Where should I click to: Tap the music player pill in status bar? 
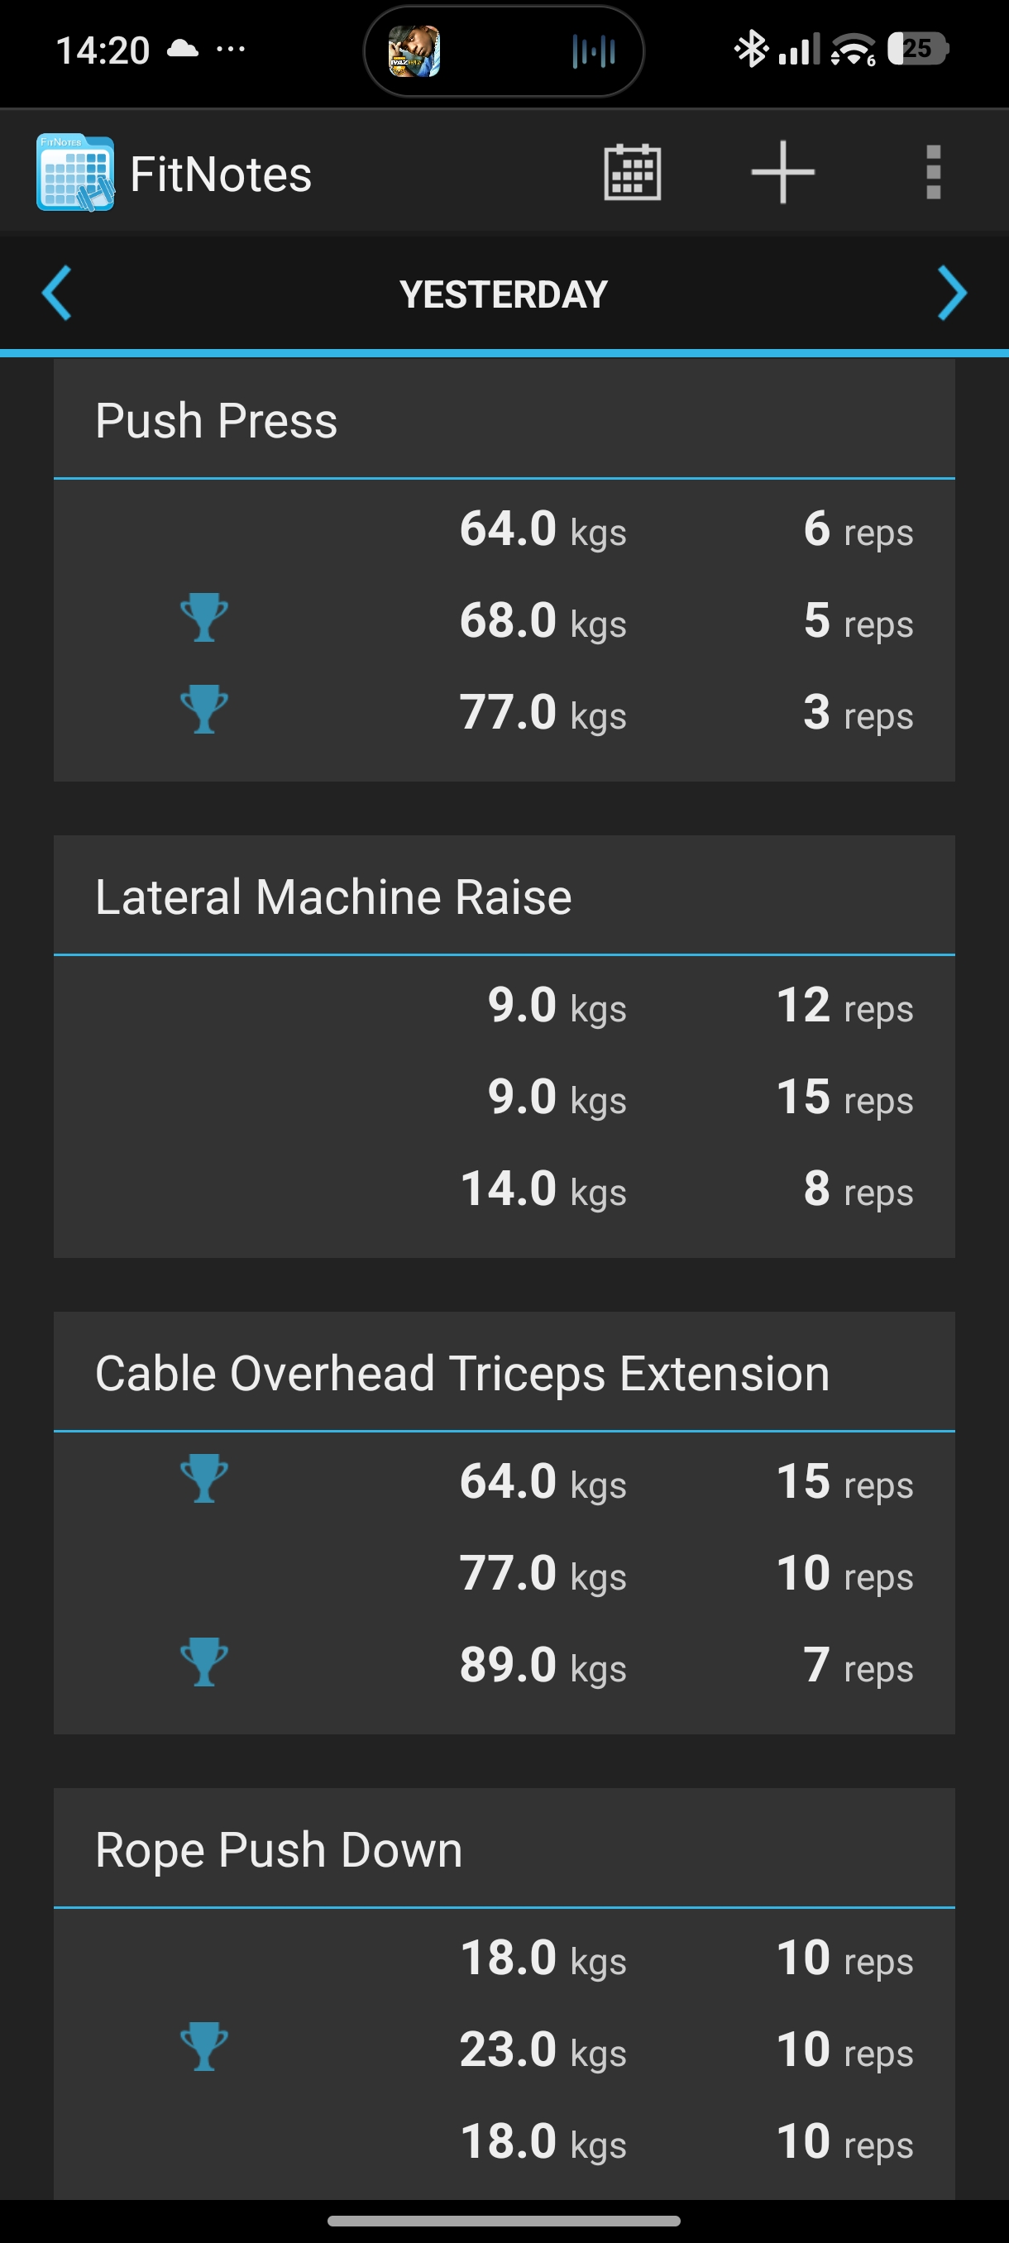click(x=503, y=50)
